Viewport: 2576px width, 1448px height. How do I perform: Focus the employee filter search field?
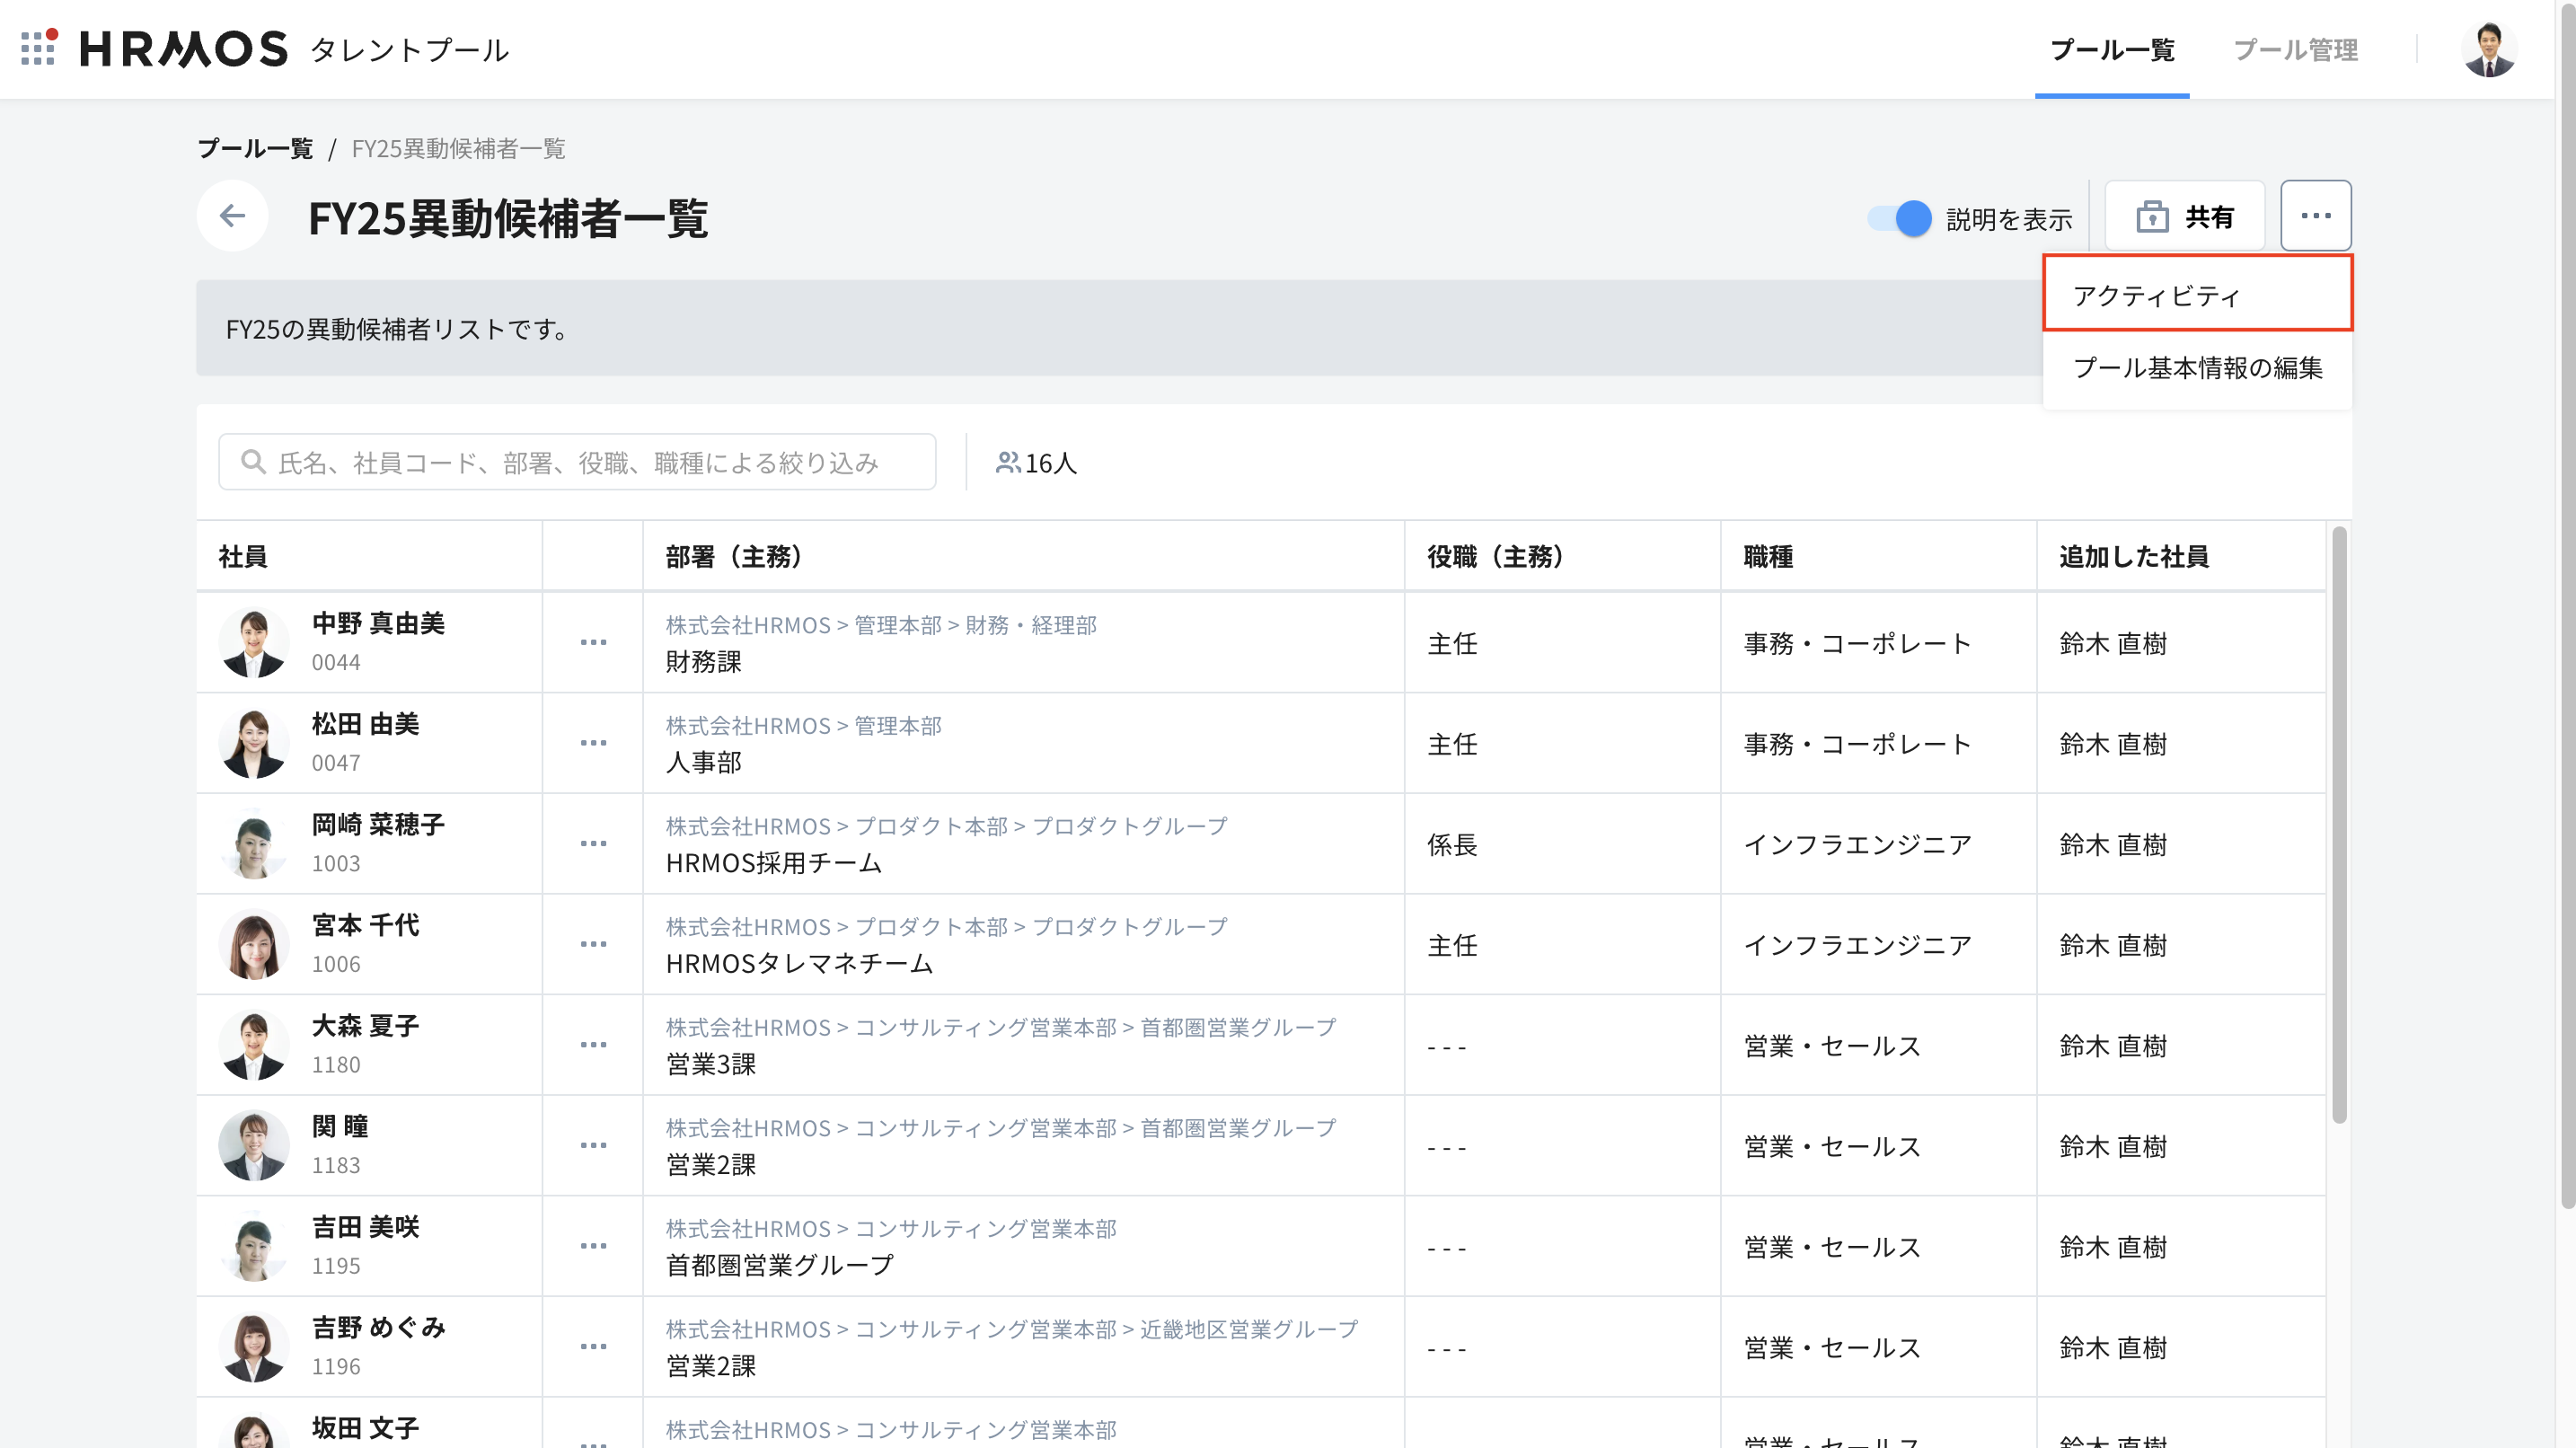click(600, 462)
